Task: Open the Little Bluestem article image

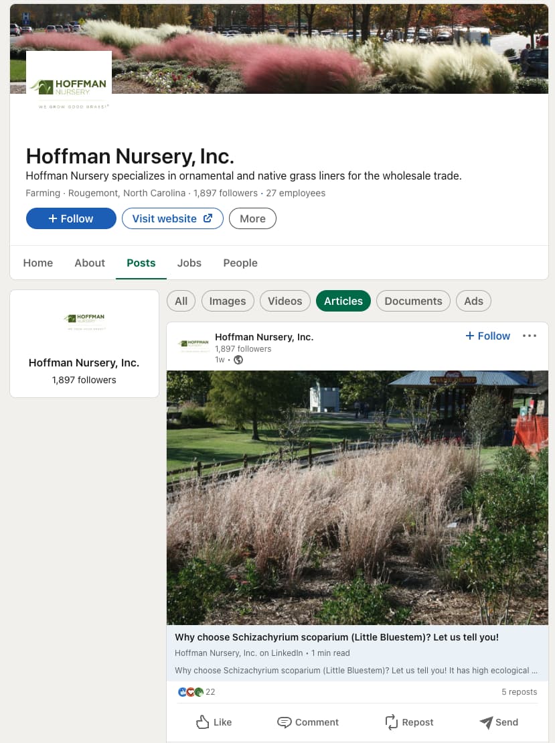Action: point(358,497)
